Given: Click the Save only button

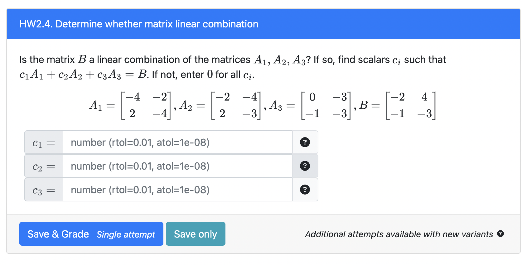Looking at the screenshot, I should coord(196,234).
